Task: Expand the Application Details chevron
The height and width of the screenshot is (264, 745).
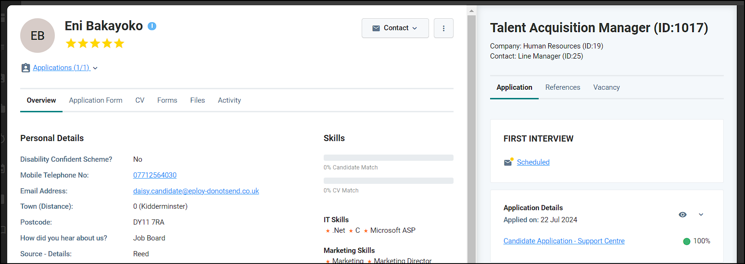Action: coord(701,215)
